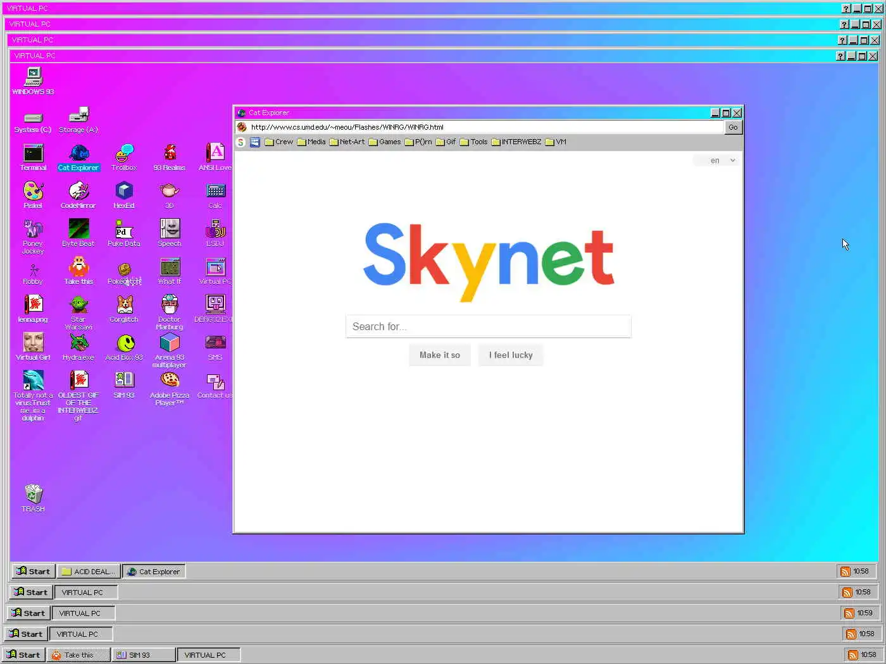
Task: Select Cat Explorer taskbar button
Action: [x=154, y=572]
